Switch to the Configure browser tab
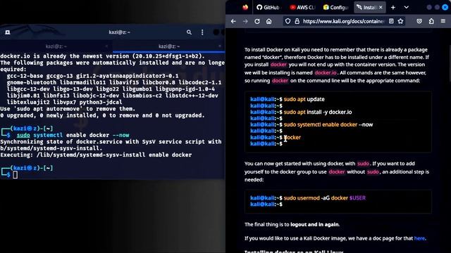The height and width of the screenshot is (253, 451). [x=336, y=8]
